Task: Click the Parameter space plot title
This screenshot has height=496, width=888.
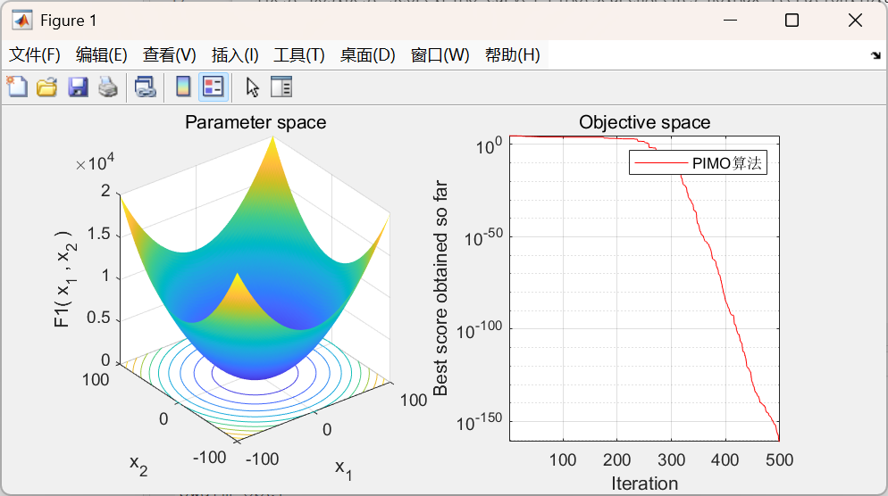Action: pyautogui.click(x=256, y=122)
